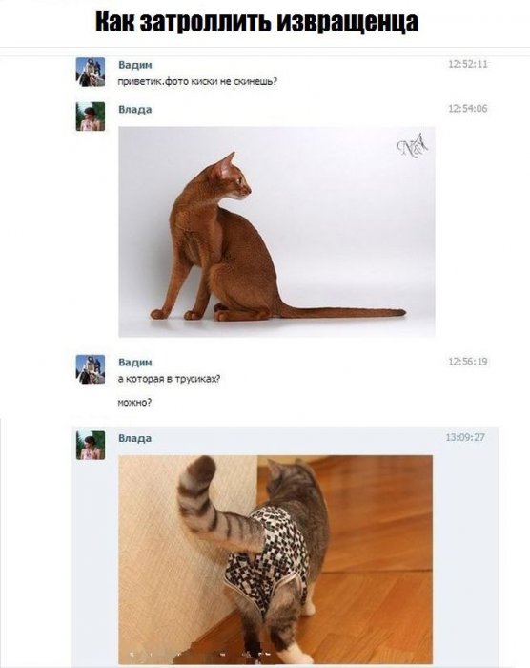Open the Влада name link above the ginger cat photo
The height and width of the screenshot is (668, 530).
click(x=135, y=110)
